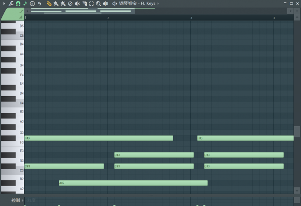
Task: Select the second F#3 note after bar 3
Action: tap(245, 138)
